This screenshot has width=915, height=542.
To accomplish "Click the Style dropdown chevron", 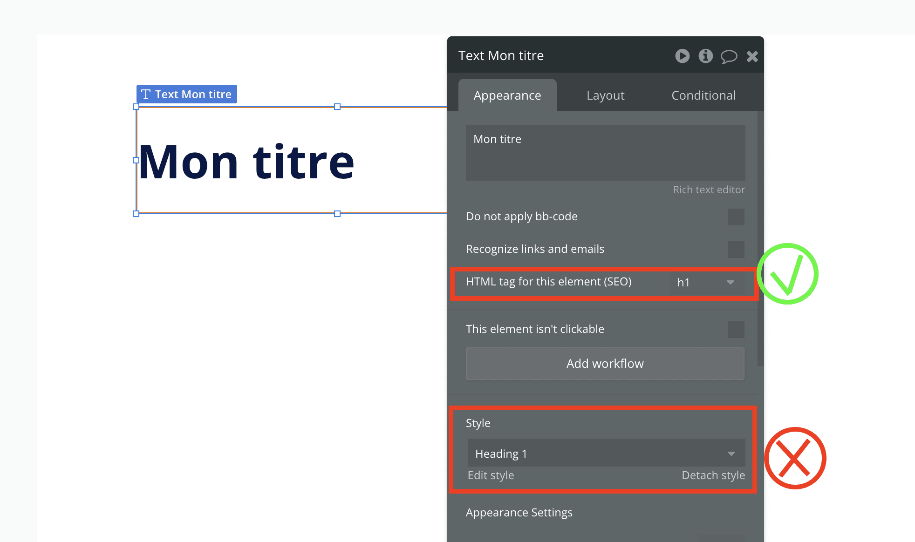I will click(x=731, y=453).
